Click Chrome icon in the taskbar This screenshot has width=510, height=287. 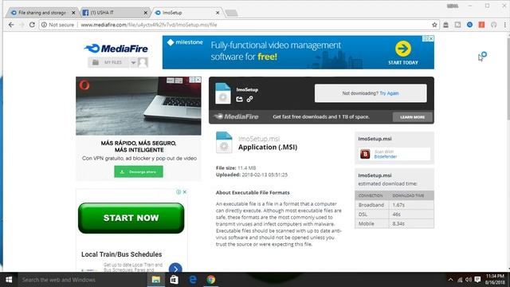pos(210,280)
